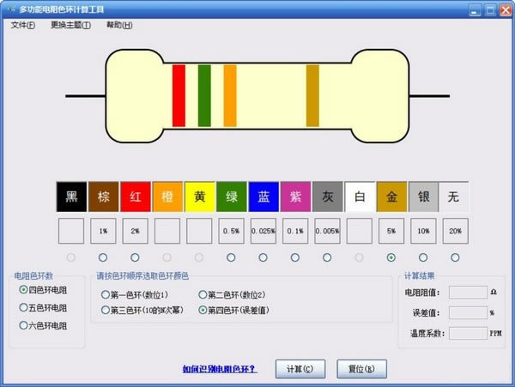Choose the gold (金) color swatch

point(391,197)
